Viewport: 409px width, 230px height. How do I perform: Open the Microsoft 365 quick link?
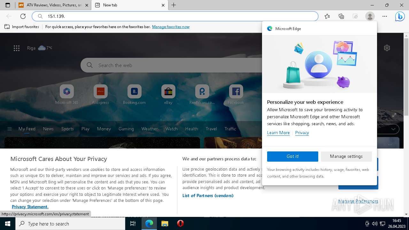click(67, 95)
